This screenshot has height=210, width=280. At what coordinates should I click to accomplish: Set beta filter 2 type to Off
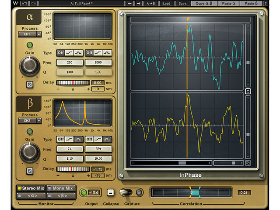pyautogui.click(x=89, y=140)
